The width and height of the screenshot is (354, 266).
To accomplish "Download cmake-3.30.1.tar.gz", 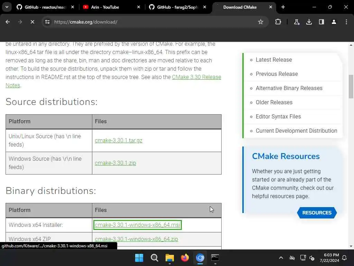I will tap(119, 141).
